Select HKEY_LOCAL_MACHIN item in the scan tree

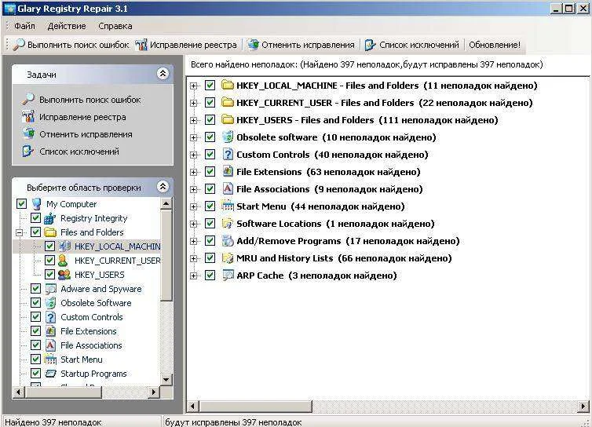[117, 246]
